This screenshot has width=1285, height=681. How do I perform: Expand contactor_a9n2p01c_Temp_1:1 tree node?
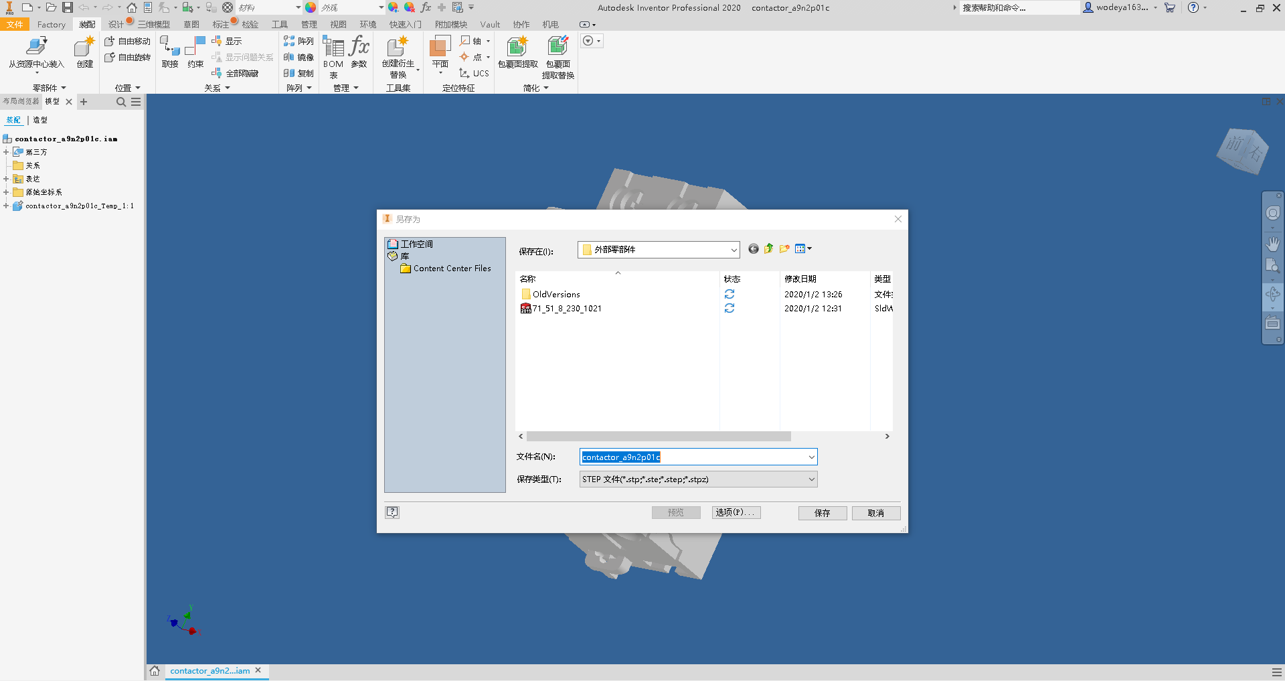click(x=6, y=206)
